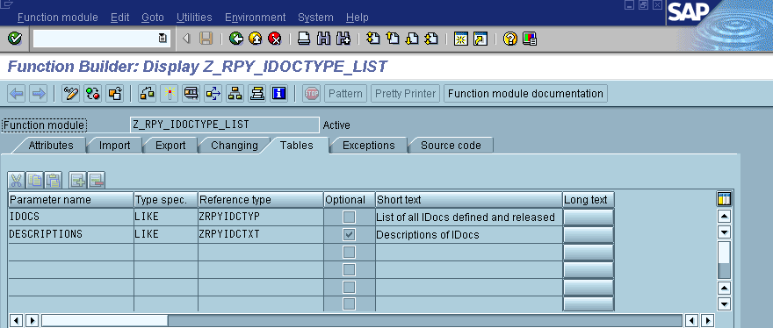
Task: Toggle Optional checkbox for IDOCS row
Action: (x=349, y=217)
